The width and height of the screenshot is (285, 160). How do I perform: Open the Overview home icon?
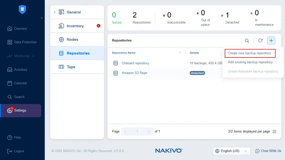[10, 28]
